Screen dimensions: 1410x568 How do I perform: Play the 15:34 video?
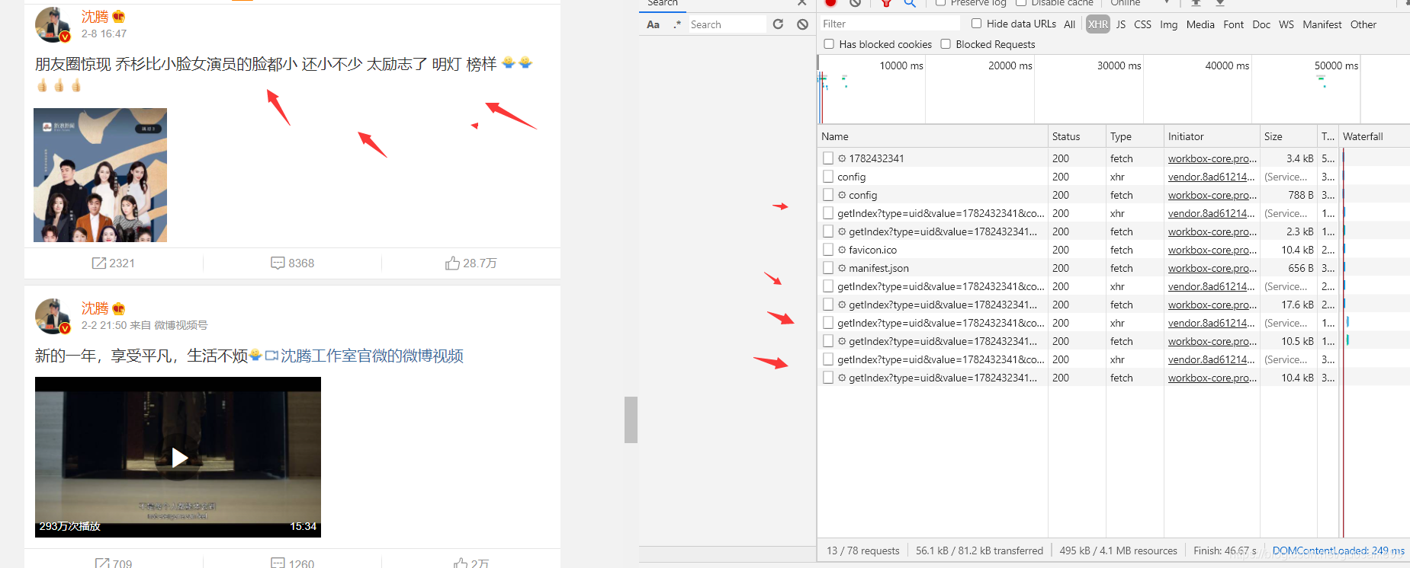coord(178,457)
